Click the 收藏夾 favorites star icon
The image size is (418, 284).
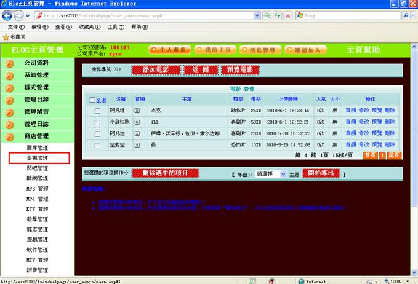[6, 37]
